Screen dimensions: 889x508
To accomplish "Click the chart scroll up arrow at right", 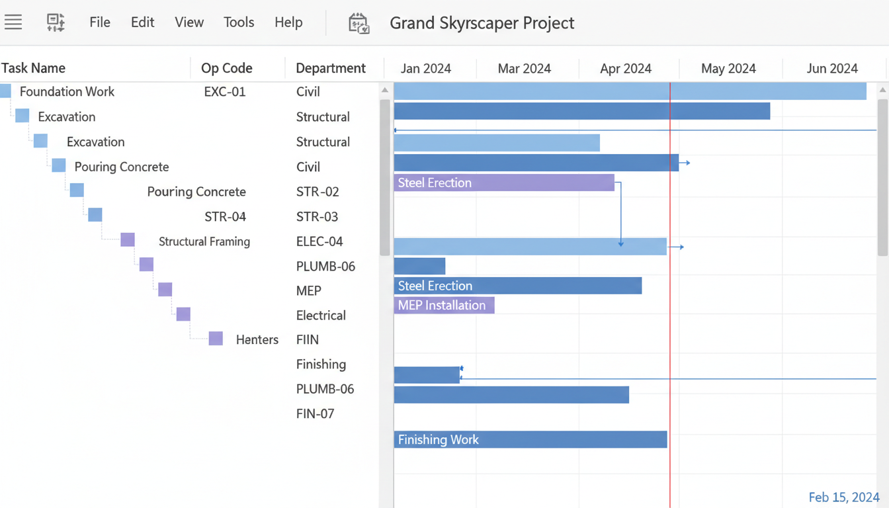I will click(882, 90).
